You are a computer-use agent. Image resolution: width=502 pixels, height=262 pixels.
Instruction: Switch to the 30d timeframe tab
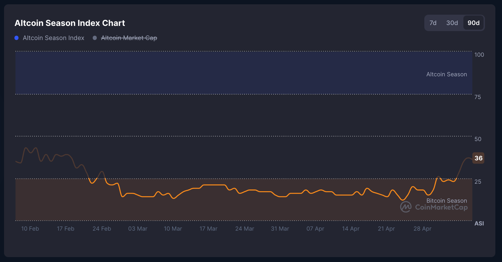[452, 23]
